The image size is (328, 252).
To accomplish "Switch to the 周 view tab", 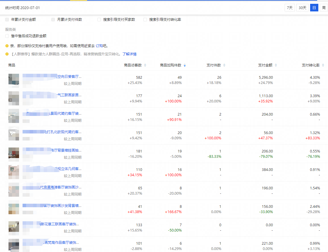I will (x=324, y=8).
